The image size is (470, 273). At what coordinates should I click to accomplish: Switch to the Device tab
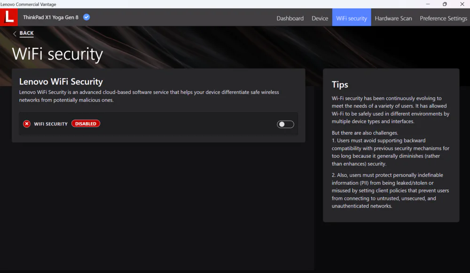(x=320, y=18)
